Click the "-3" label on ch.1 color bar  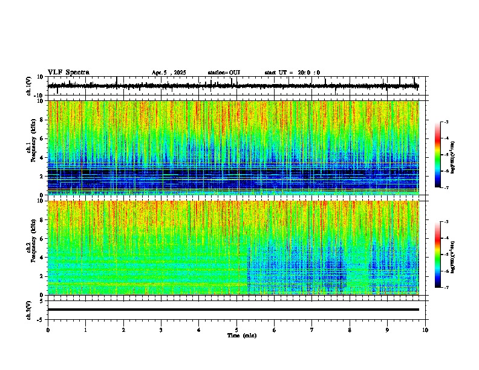[446, 122]
